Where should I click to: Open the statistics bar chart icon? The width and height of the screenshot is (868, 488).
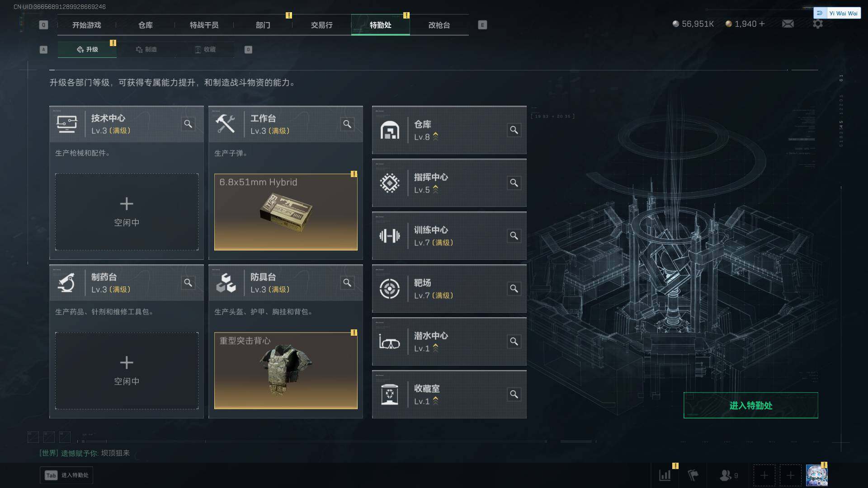click(x=665, y=475)
